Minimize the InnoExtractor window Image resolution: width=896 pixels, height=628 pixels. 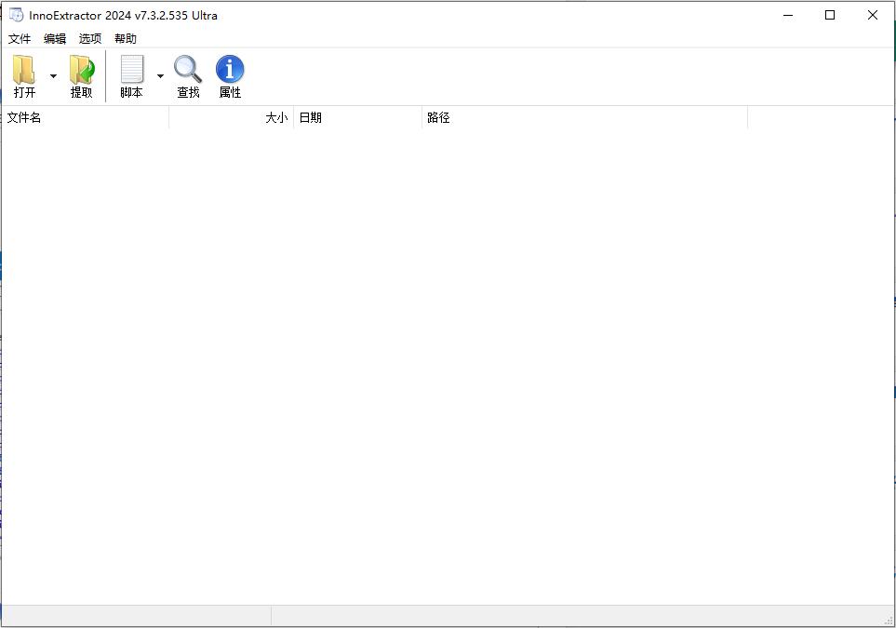(788, 16)
